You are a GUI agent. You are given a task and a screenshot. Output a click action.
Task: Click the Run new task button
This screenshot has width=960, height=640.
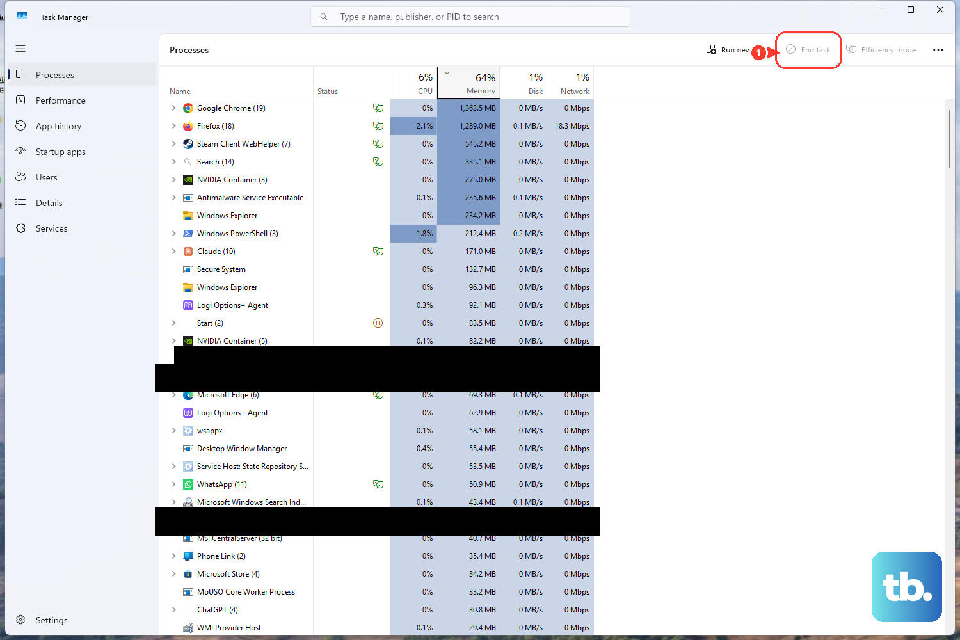pos(728,50)
